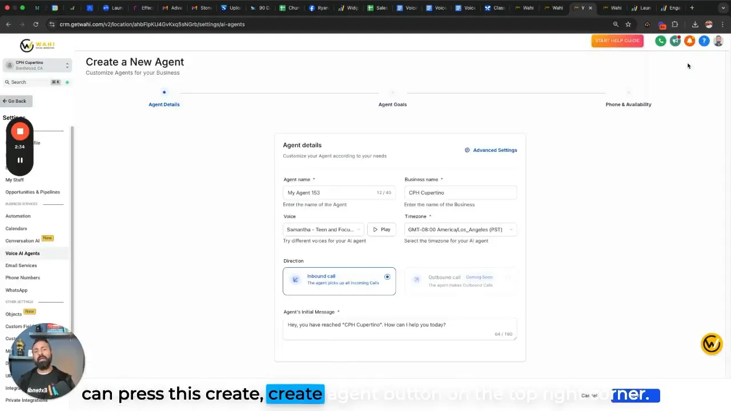Open Calendars in the sidebar
This screenshot has height=411, width=731.
pyautogui.click(x=16, y=228)
